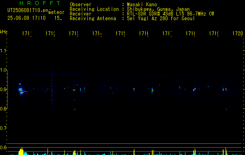
Task: Click the 15_ count beside the date stamp
Action: [x=58, y=18]
